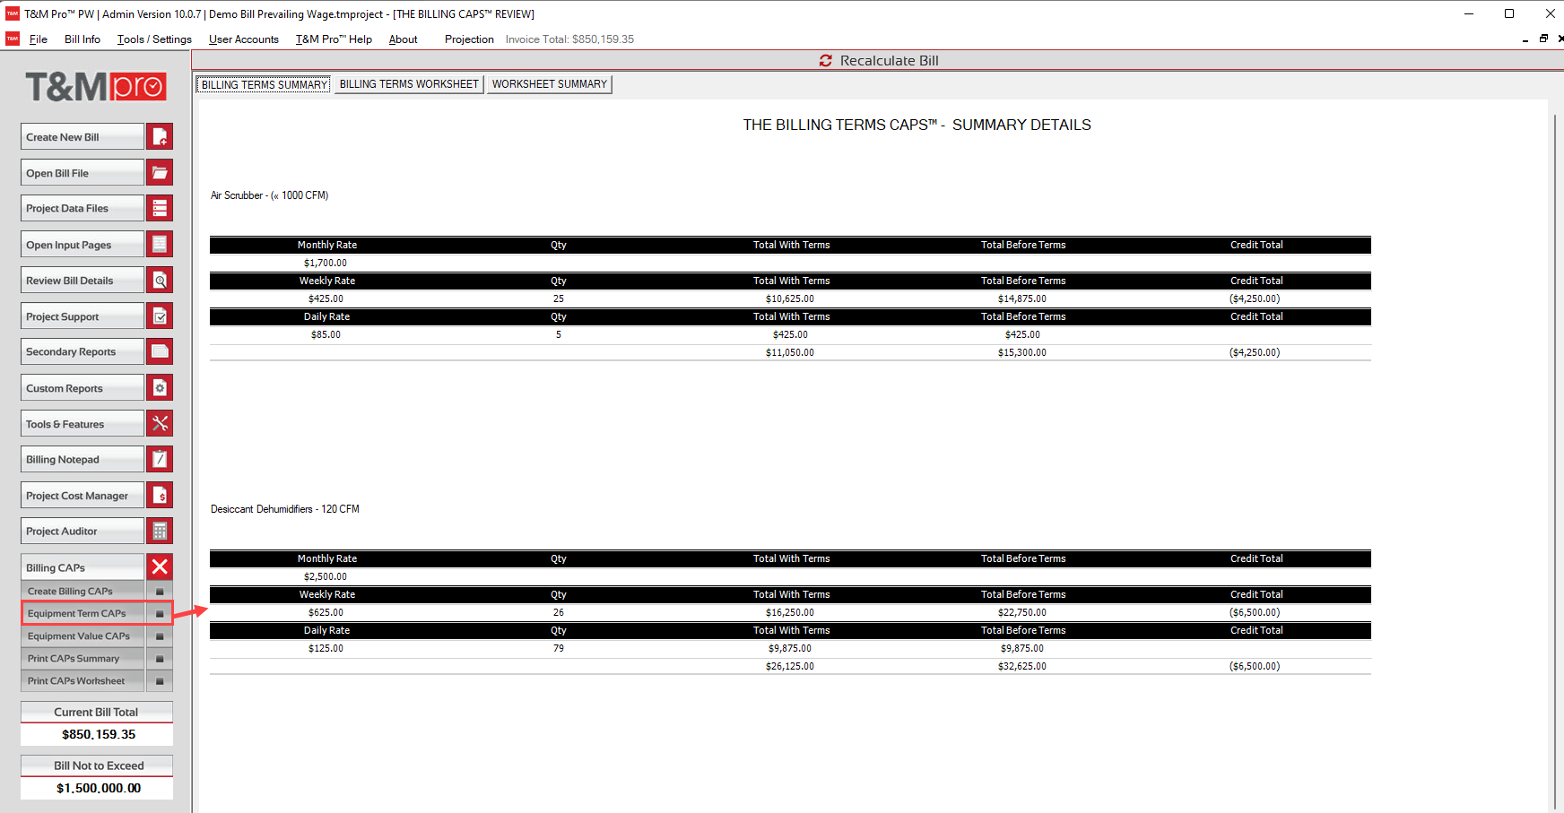Click the Tools & Features button
This screenshot has height=813, width=1564.
point(83,423)
